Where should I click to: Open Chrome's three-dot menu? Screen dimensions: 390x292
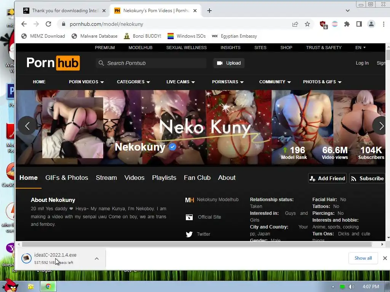(384, 24)
